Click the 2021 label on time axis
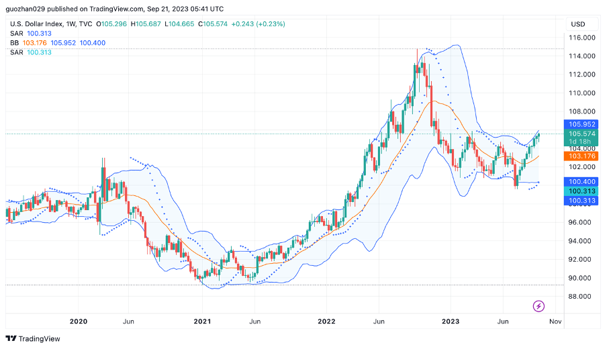Screen dimensions: 607x349 201,321
